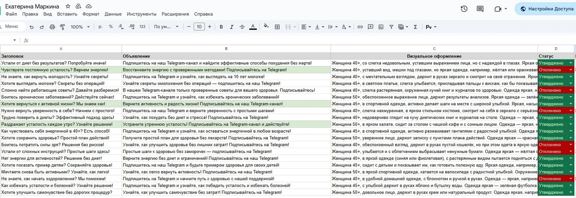Create a filter

coord(391,27)
